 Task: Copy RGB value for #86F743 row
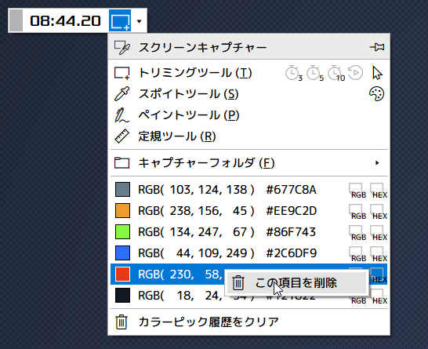357,233
